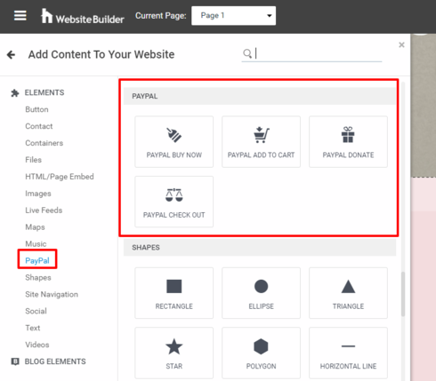Insert a Horizontal Line shape
This screenshot has width=436, height=381.
[348, 353]
